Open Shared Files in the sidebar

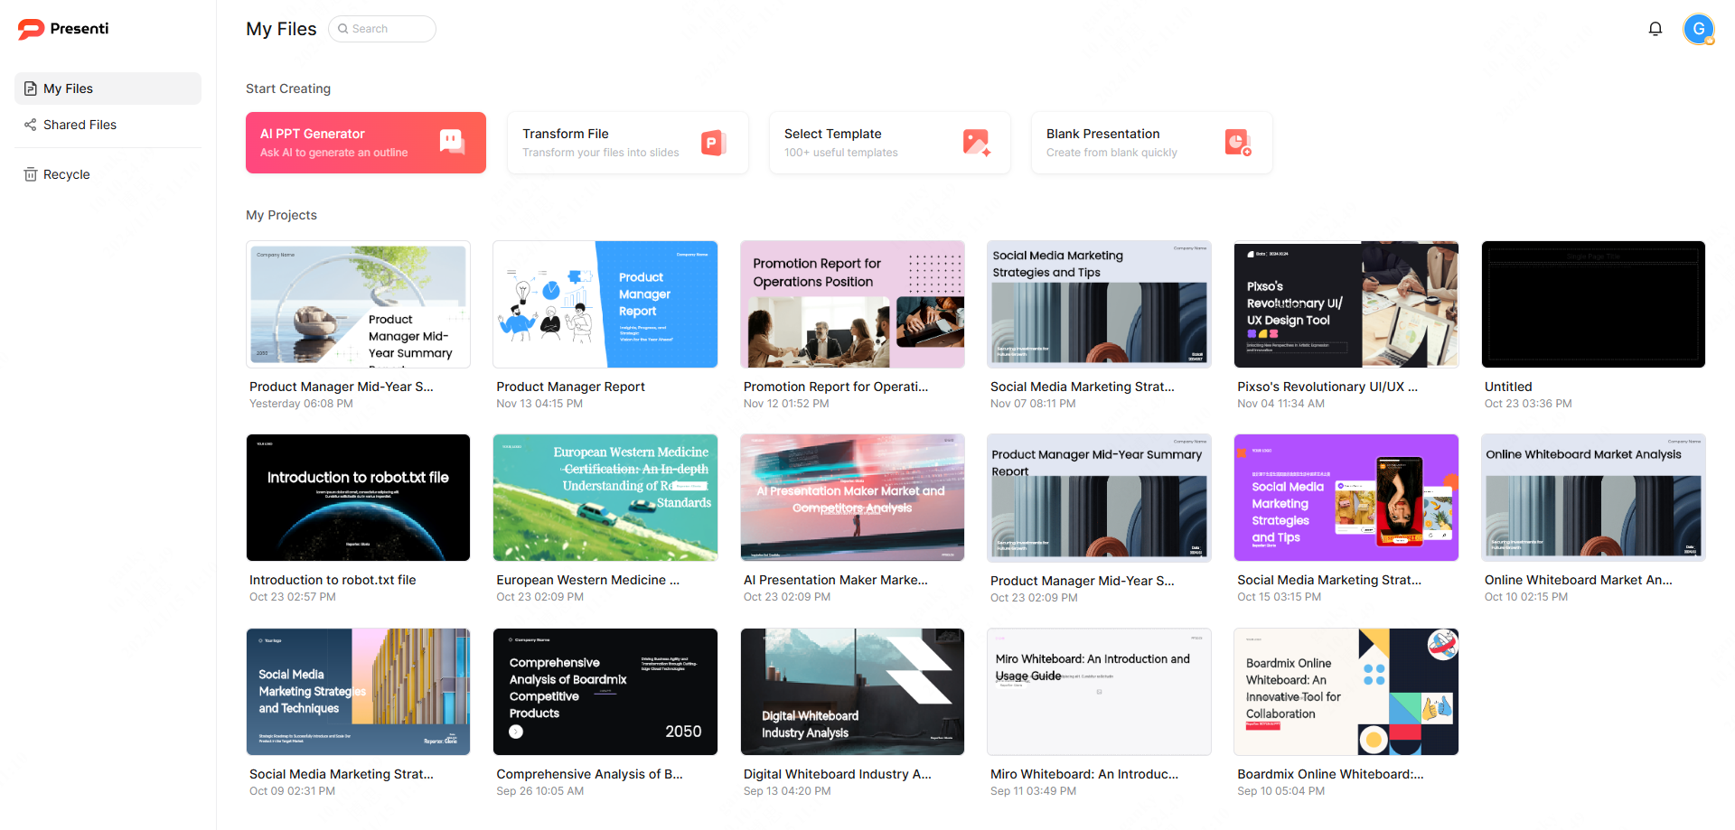pos(108,125)
